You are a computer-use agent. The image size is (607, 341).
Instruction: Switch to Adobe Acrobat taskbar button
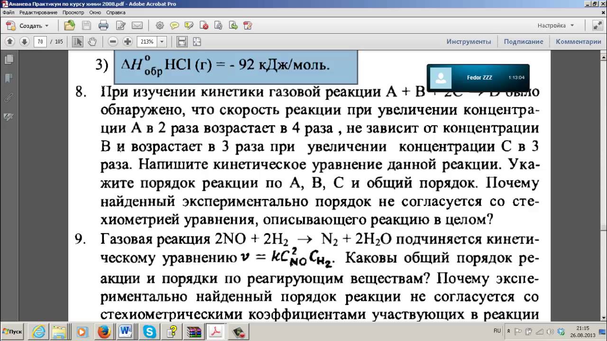tap(216, 332)
